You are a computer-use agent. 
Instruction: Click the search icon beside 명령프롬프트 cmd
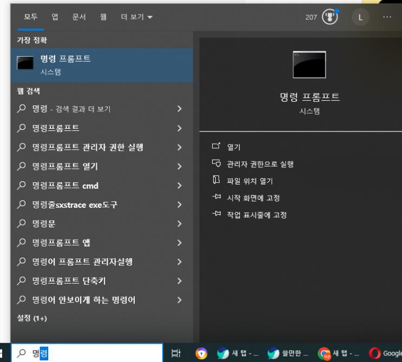(x=21, y=185)
